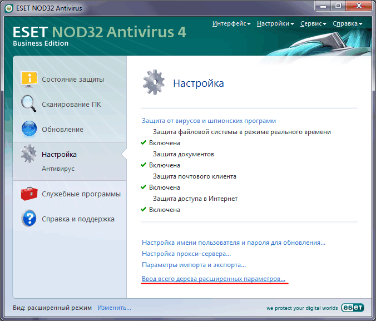Select the Антивирус subitem under Настройка
This screenshot has height=321, width=376.
click(x=58, y=168)
